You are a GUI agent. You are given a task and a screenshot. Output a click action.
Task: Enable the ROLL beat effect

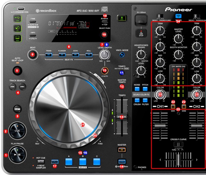(89, 55)
